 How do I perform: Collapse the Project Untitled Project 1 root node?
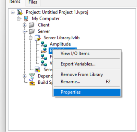(x=13, y=12)
